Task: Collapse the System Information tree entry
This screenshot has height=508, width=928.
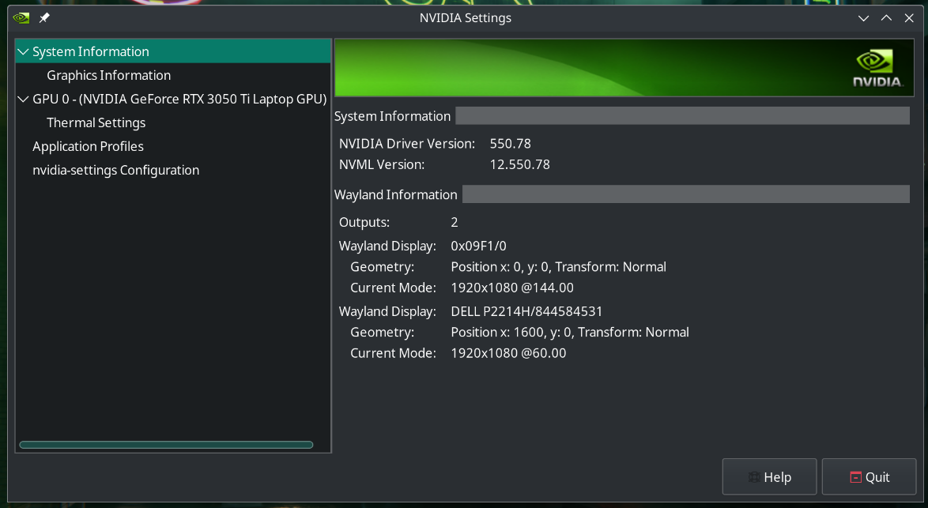Action: (x=22, y=51)
